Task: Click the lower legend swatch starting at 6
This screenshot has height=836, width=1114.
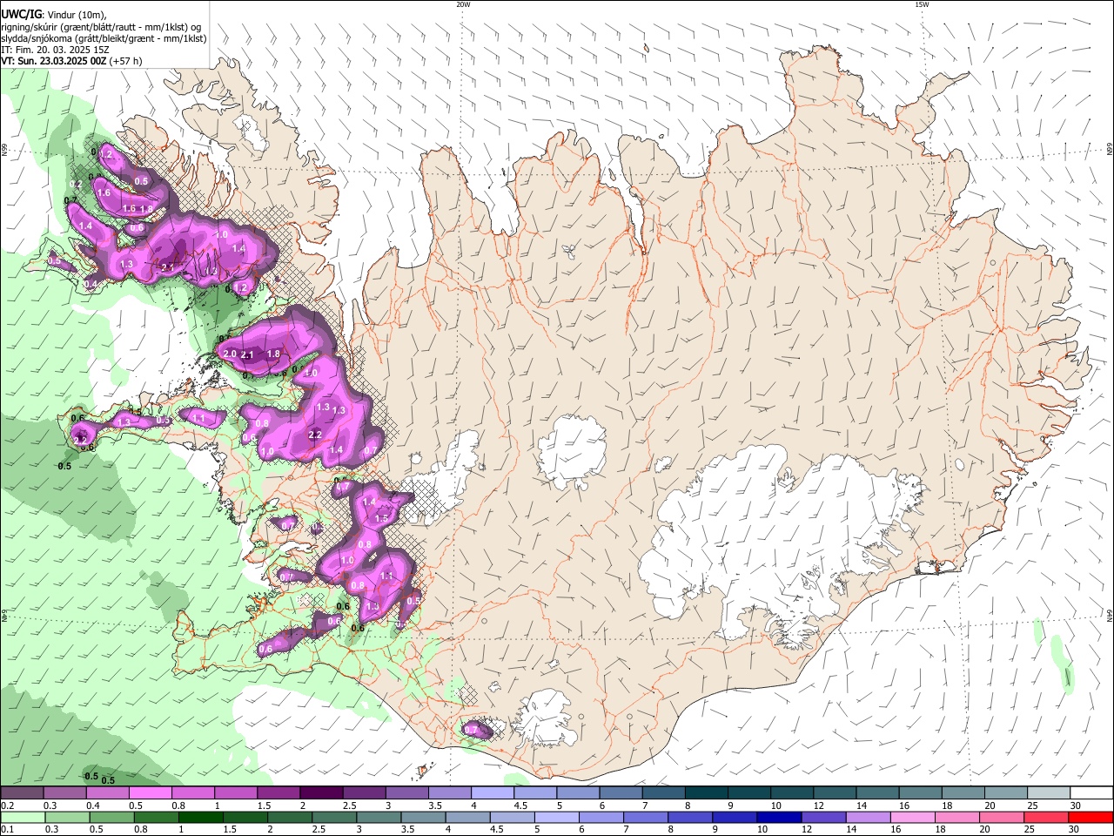Action: pos(601,817)
